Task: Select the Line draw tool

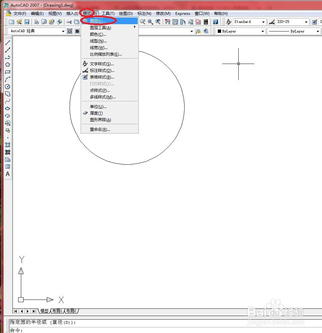Action: [x=8, y=43]
